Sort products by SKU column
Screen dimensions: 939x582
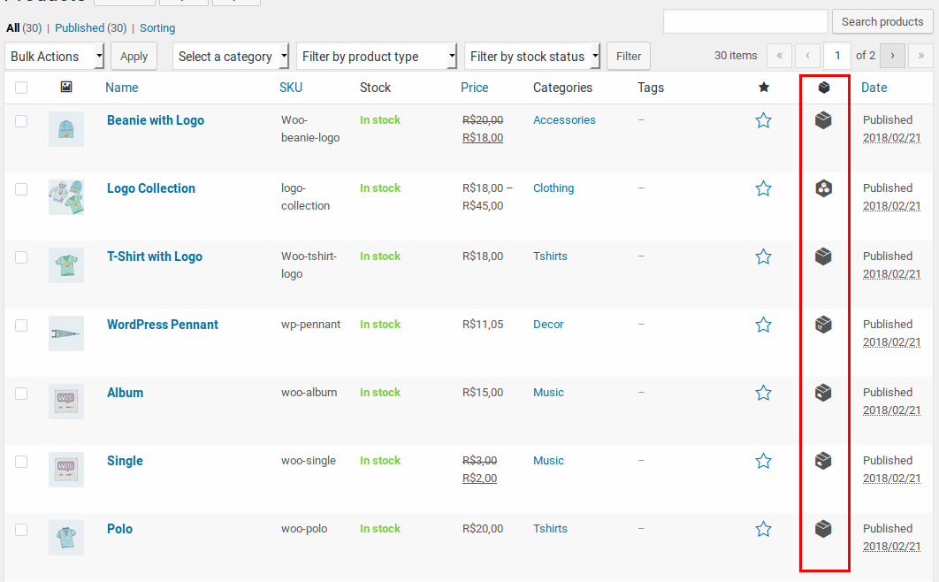(x=290, y=88)
